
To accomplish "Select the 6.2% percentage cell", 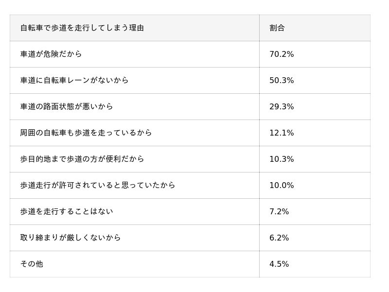I will click(x=315, y=238).
